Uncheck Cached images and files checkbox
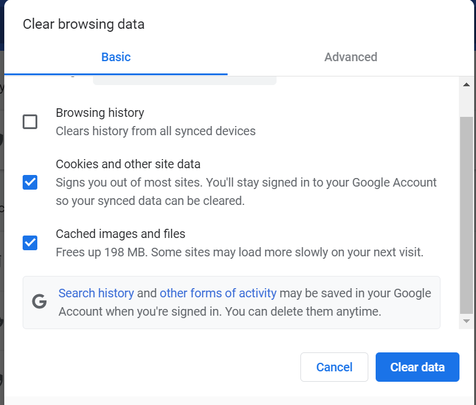Viewport: 476px width, 405px height. coord(30,243)
